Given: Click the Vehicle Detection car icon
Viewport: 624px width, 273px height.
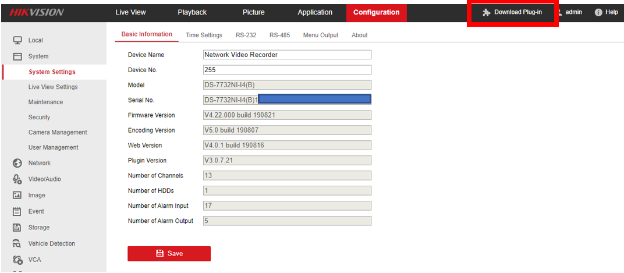Looking at the screenshot, I should point(17,244).
